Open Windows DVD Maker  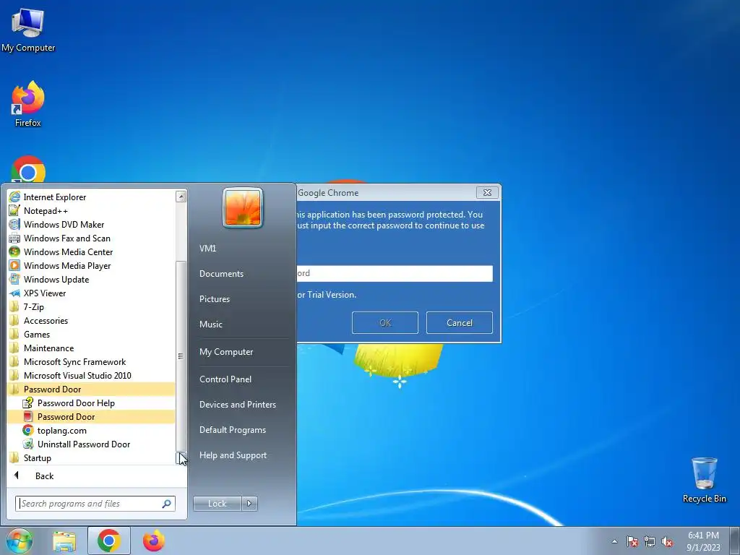point(91,224)
